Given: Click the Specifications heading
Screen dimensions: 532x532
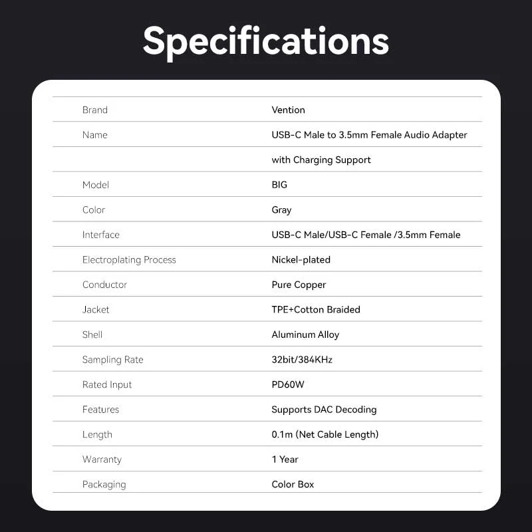Looking at the screenshot, I should [x=266, y=41].
